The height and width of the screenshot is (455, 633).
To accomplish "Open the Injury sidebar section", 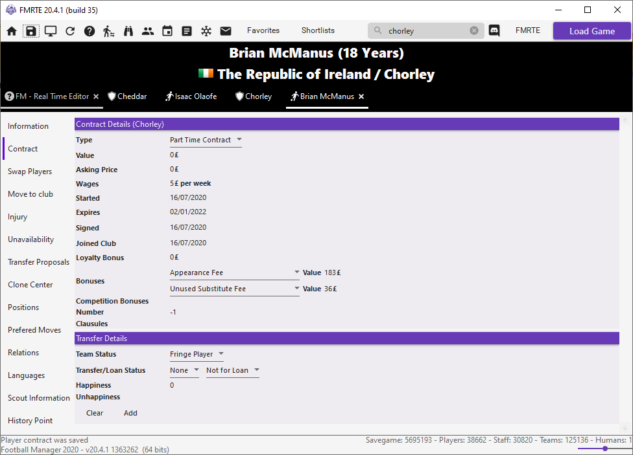I will coord(18,217).
